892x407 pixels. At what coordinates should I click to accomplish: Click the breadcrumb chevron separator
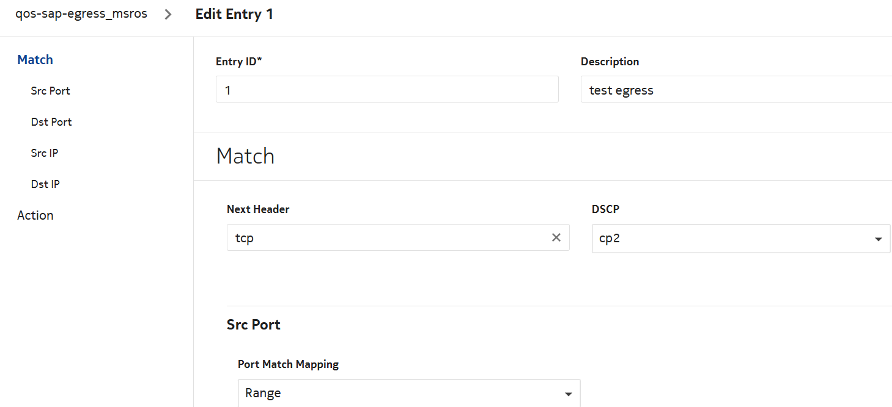tap(168, 15)
